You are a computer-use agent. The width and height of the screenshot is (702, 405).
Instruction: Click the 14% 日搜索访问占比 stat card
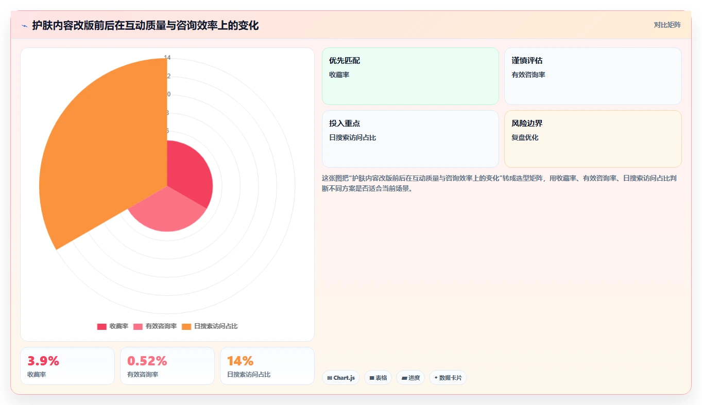pos(267,366)
